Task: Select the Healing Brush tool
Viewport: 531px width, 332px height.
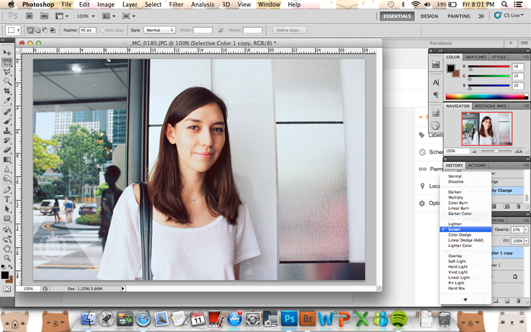Action: pyautogui.click(x=7, y=112)
